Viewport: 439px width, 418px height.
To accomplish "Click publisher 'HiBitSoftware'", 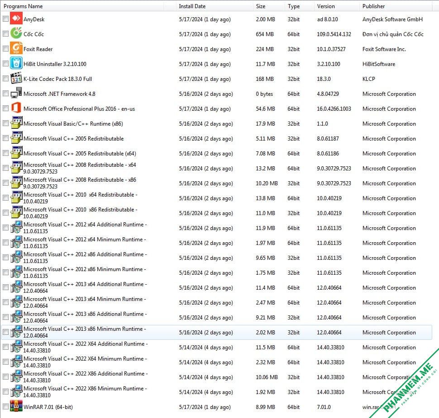I will [378, 64].
